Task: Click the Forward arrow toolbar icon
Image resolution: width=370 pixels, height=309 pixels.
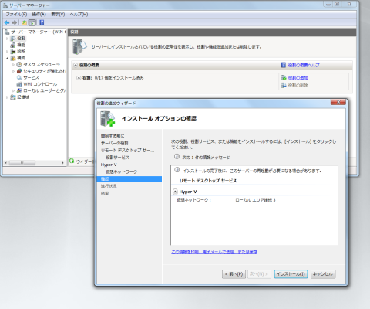Action: pyautogui.click(x=15, y=22)
